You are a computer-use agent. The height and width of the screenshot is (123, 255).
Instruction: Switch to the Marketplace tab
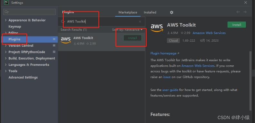[x=128, y=12]
